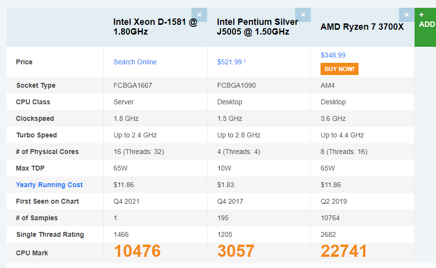The width and height of the screenshot is (436, 268).
Task: Click the Max TDP row label
Action: (30, 168)
